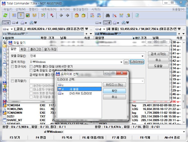Screen dimensions: 188x142
Task: Expand the 찾을 파일 dropdown list
Action: pos(142,56)
